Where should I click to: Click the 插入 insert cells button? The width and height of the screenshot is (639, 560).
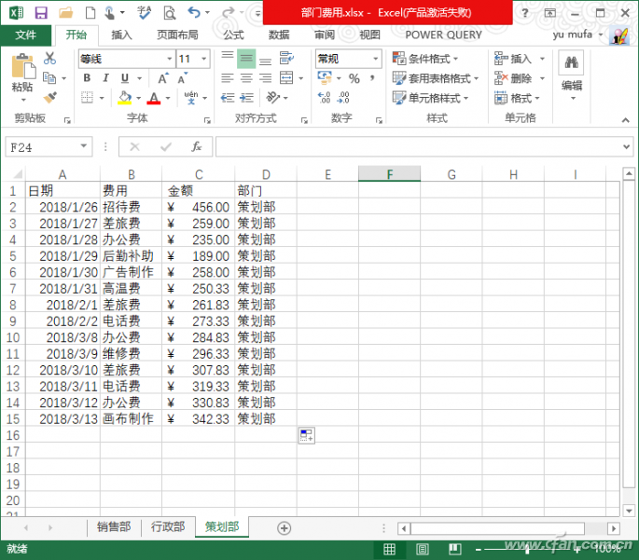(x=513, y=59)
